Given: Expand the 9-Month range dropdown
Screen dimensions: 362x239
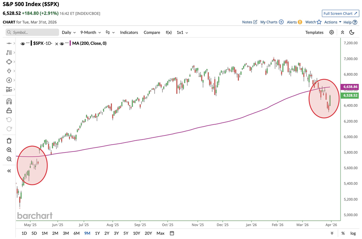Looking at the screenshot, I should point(90,32).
